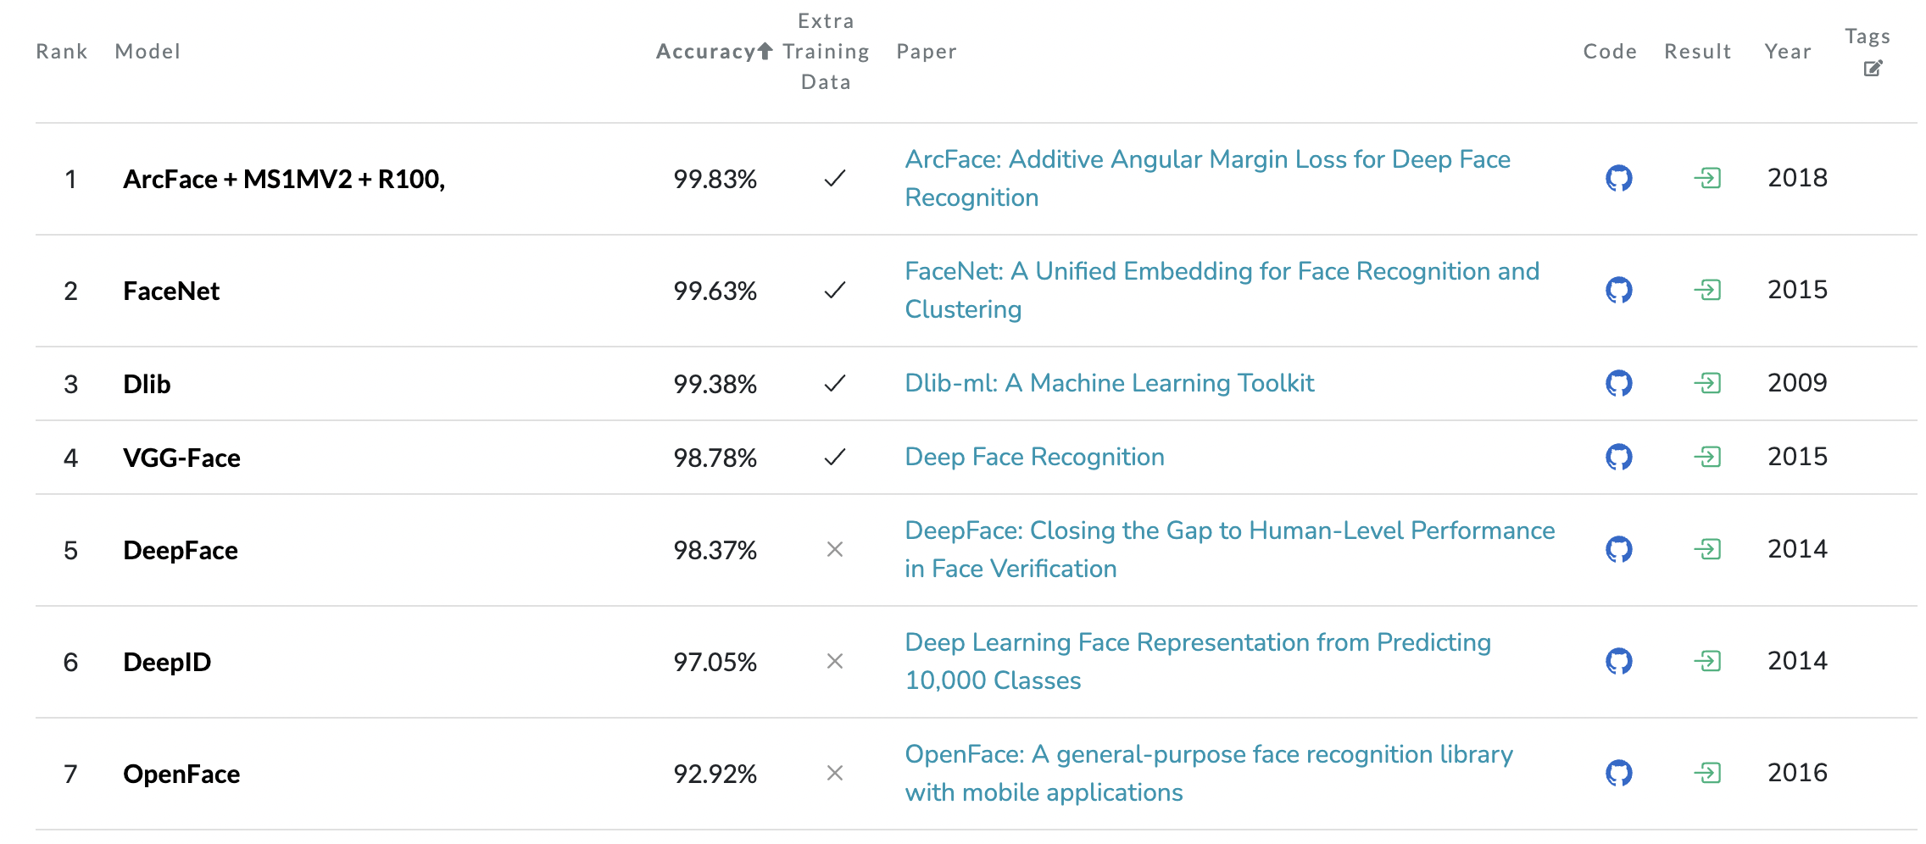Image resolution: width=1926 pixels, height=844 pixels.
Task: Open GitHub code for ArcFace row
Action: click(1618, 178)
